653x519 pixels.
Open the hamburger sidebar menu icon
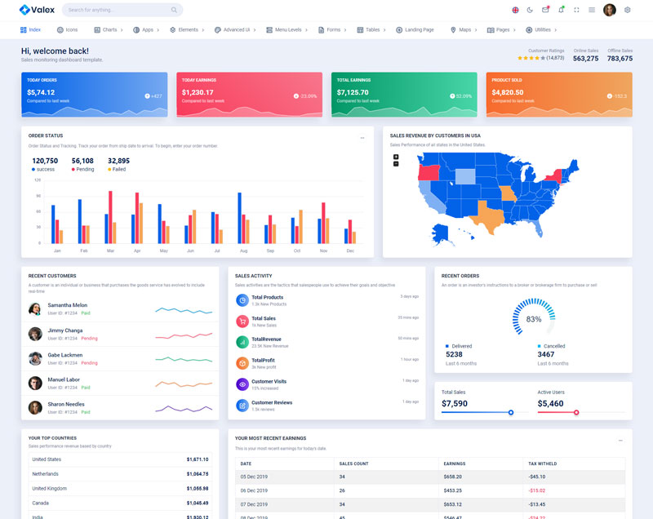coord(592,10)
